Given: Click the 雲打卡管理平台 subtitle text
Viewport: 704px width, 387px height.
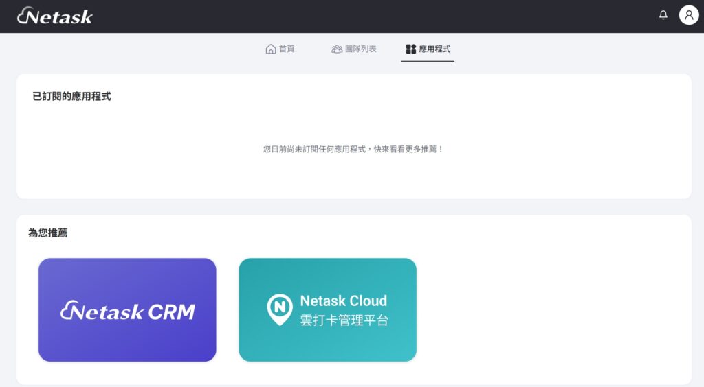Looking at the screenshot, I should click(x=344, y=320).
